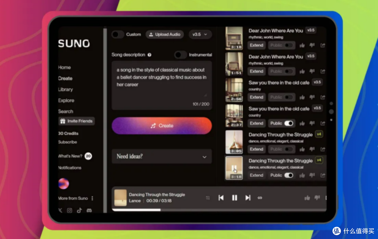378x239 pixels.
Task: Share the old cafe 2:56 song
Action: (323, 97)
